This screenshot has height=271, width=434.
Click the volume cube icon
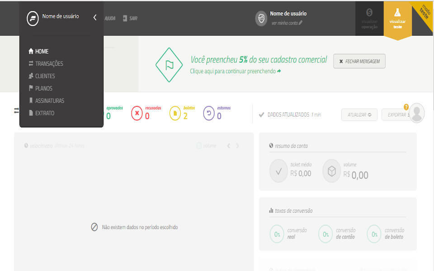coord(331,171)
